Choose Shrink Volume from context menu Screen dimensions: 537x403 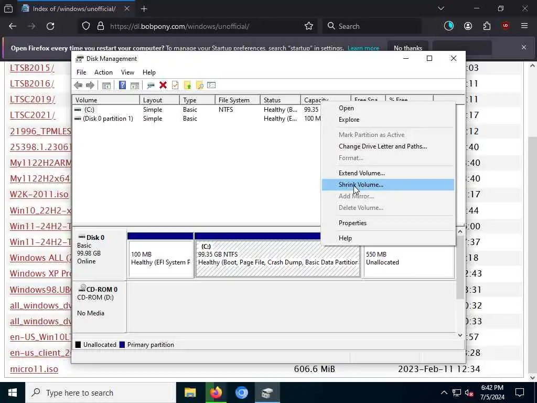[x=388, y=185]
